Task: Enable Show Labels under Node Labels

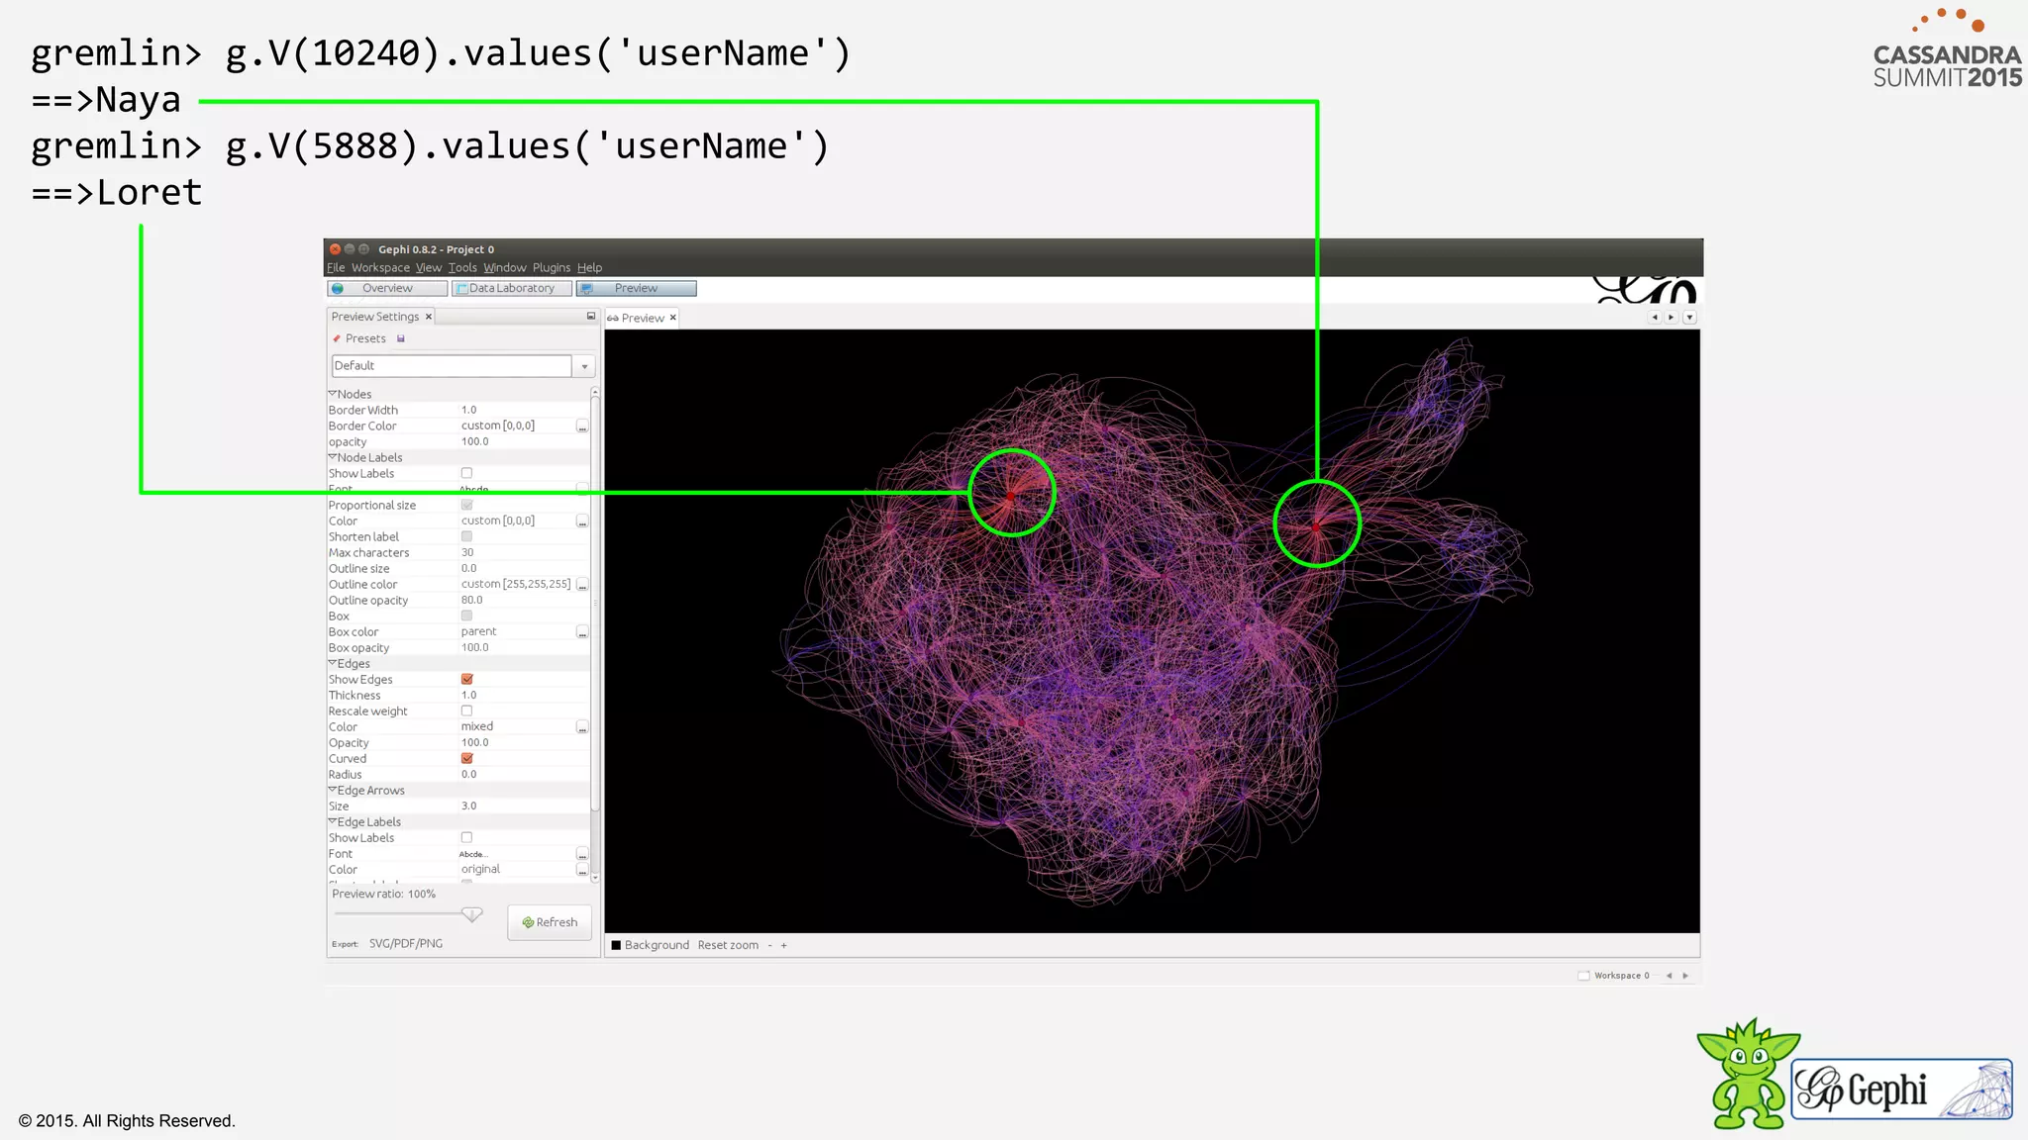Action: tap(467, 474)
